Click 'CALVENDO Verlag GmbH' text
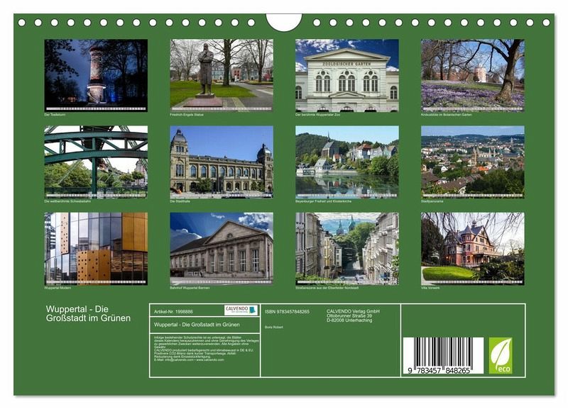 point(353,311)
